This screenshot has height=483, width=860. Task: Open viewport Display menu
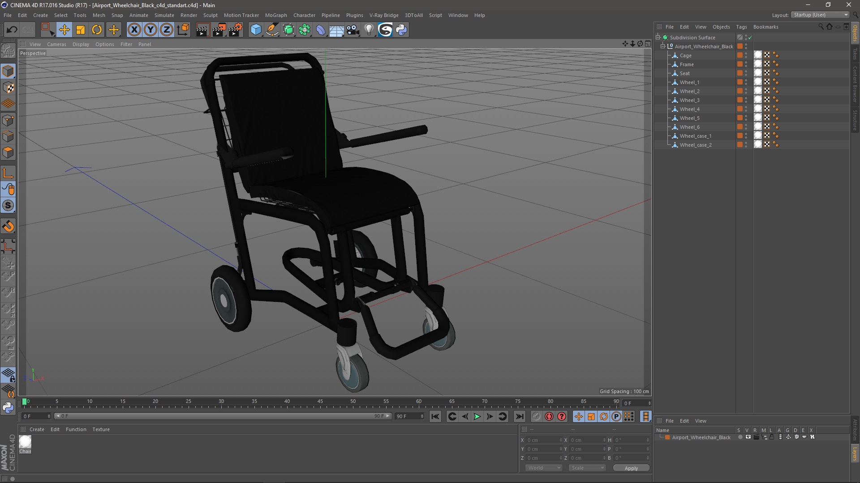pyautogui.click(x=81, y=44)
